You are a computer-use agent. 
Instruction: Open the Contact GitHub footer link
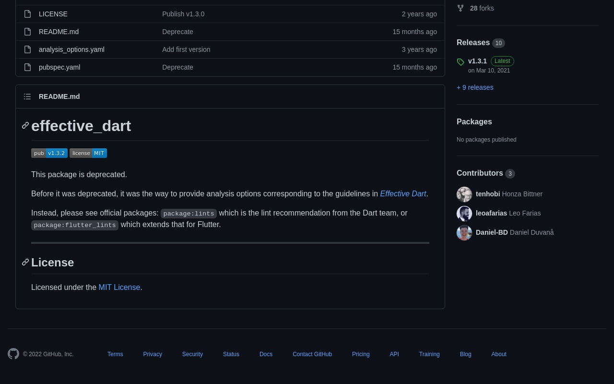pos(312,354)
